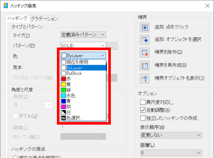
Task: Click the 追加: オブジェクトを選択 icon
Action: point(145,40)
